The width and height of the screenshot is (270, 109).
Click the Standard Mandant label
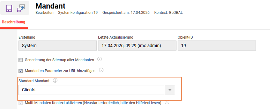click(34, 81)
